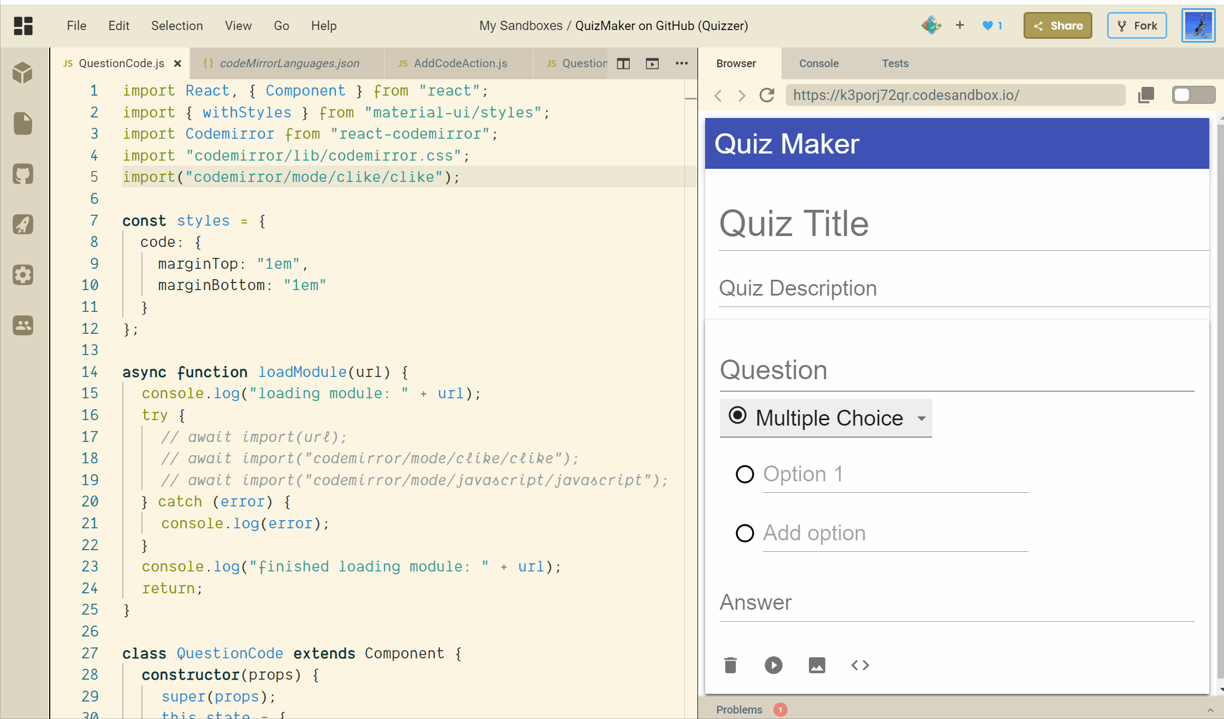This screenshot has width=1224, height=719.
Task: Open Sandbox Info cube icon in sidebar
Action: point(23,72)
